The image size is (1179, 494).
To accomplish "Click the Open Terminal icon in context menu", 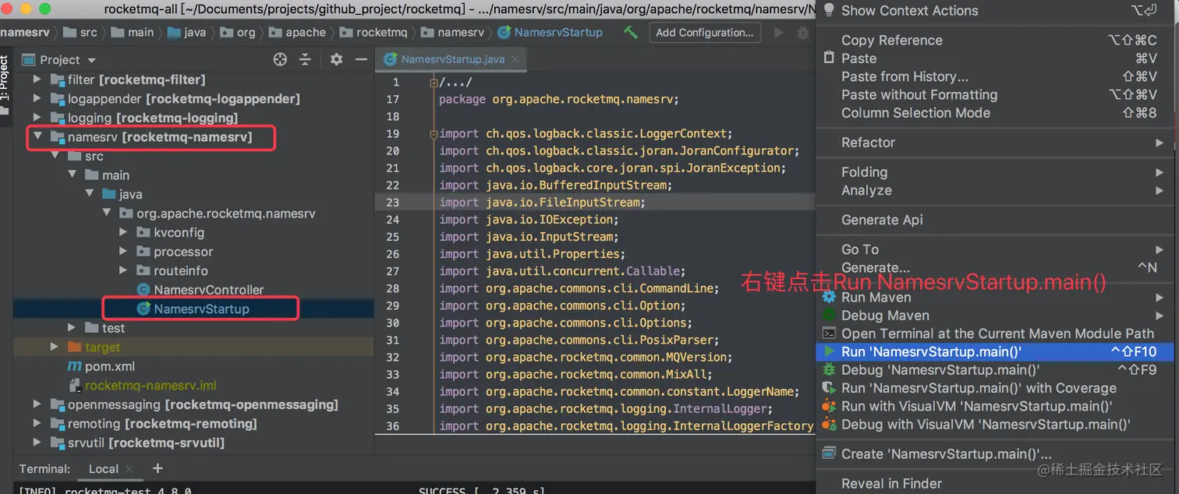I will tap(829, 333).
